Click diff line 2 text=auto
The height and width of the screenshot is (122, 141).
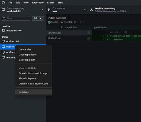point(116,40)
